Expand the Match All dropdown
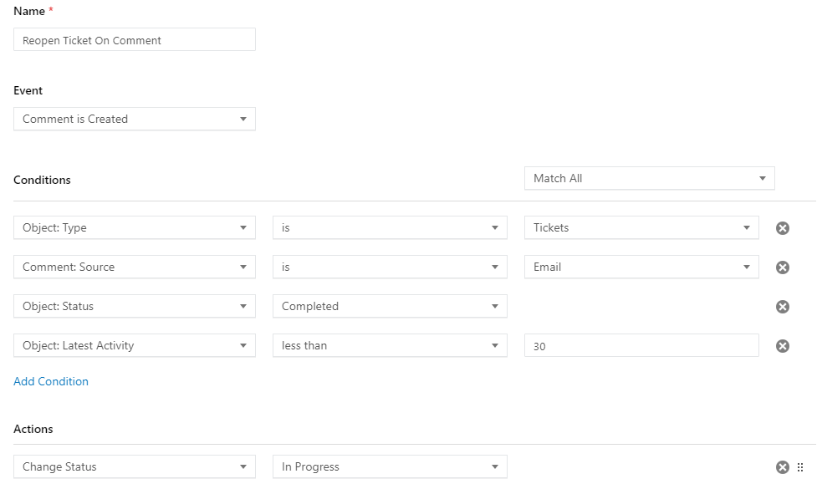 (649, 178)
